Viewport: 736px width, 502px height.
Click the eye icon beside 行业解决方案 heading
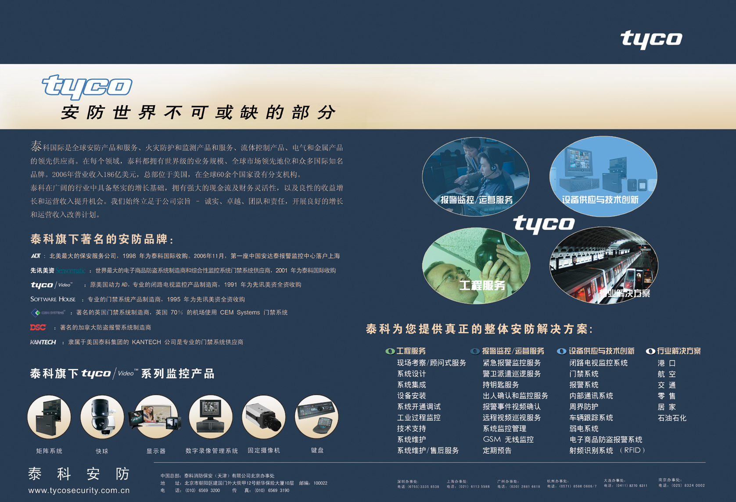pyautogui.click(x=650, y=351)
